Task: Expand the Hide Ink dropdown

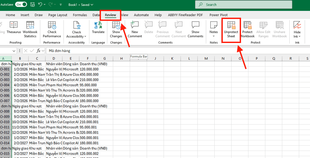Action: pyautogui.click(x=299, y=37)
